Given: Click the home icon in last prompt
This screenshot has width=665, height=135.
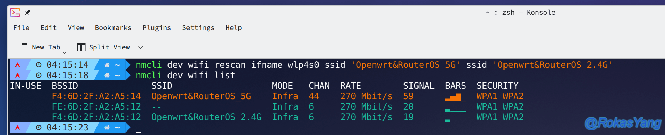Looking at the screenshot, I should click(x=107, y=127).
